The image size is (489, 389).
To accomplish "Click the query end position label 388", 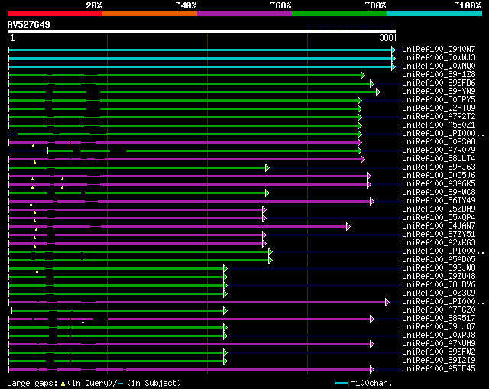I will (386, 37).
